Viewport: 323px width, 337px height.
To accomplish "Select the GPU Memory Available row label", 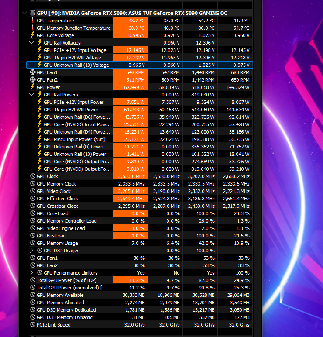I will [x=60, y=295].
